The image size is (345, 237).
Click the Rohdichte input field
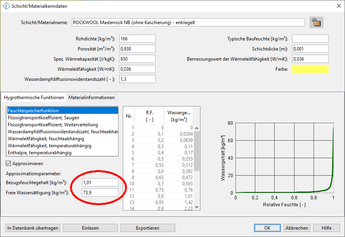click(x=137, y=39)
